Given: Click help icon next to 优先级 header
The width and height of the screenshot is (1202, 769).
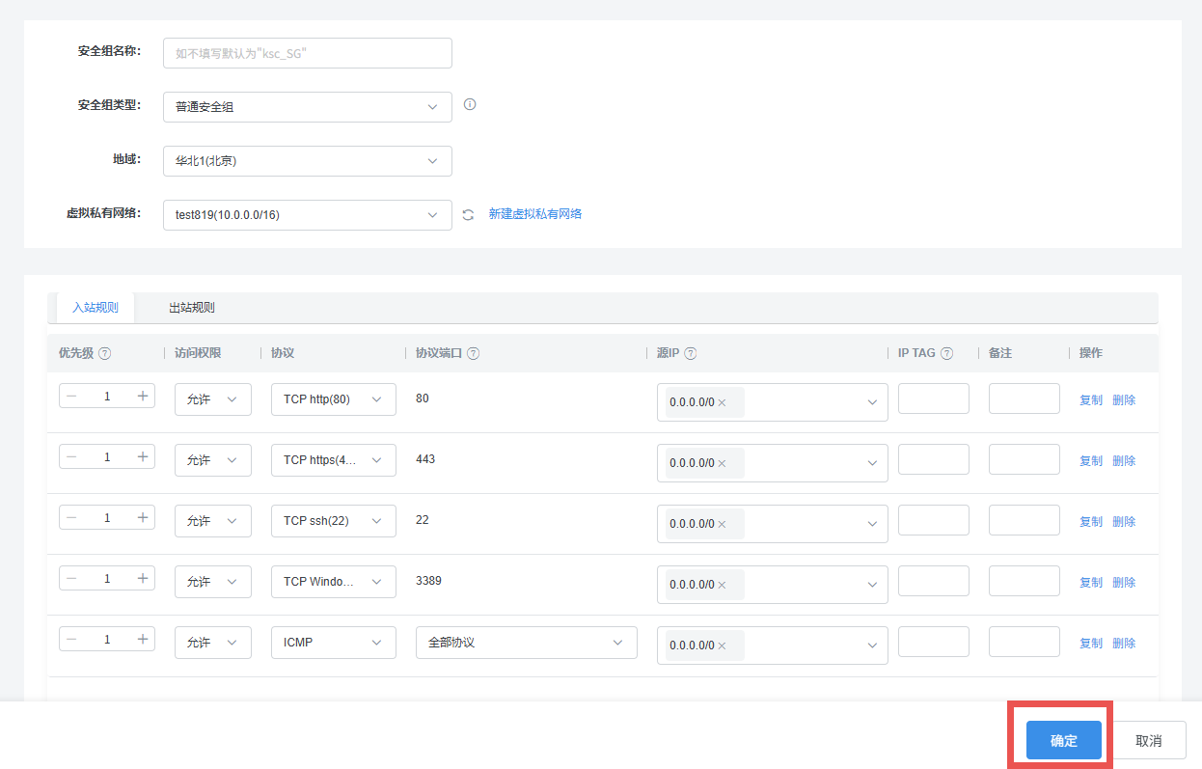Looking at the screenshot, I should (105, 354).
